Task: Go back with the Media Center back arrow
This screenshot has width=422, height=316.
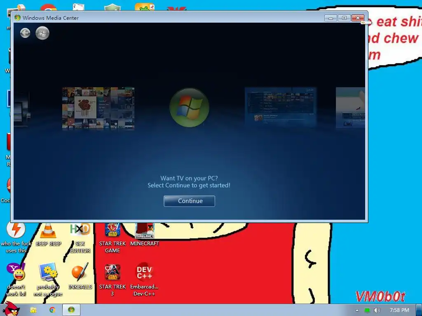Action: (x=25, y=33)
